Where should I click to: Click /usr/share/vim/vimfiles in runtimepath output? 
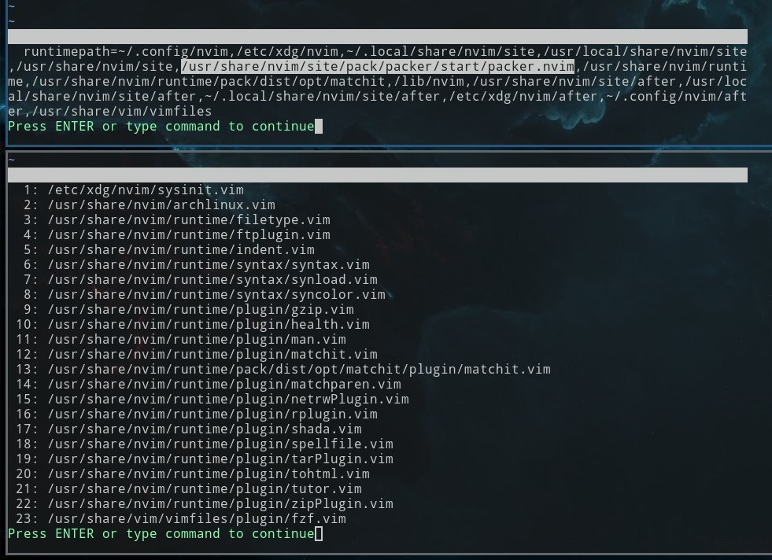[122, 111]
